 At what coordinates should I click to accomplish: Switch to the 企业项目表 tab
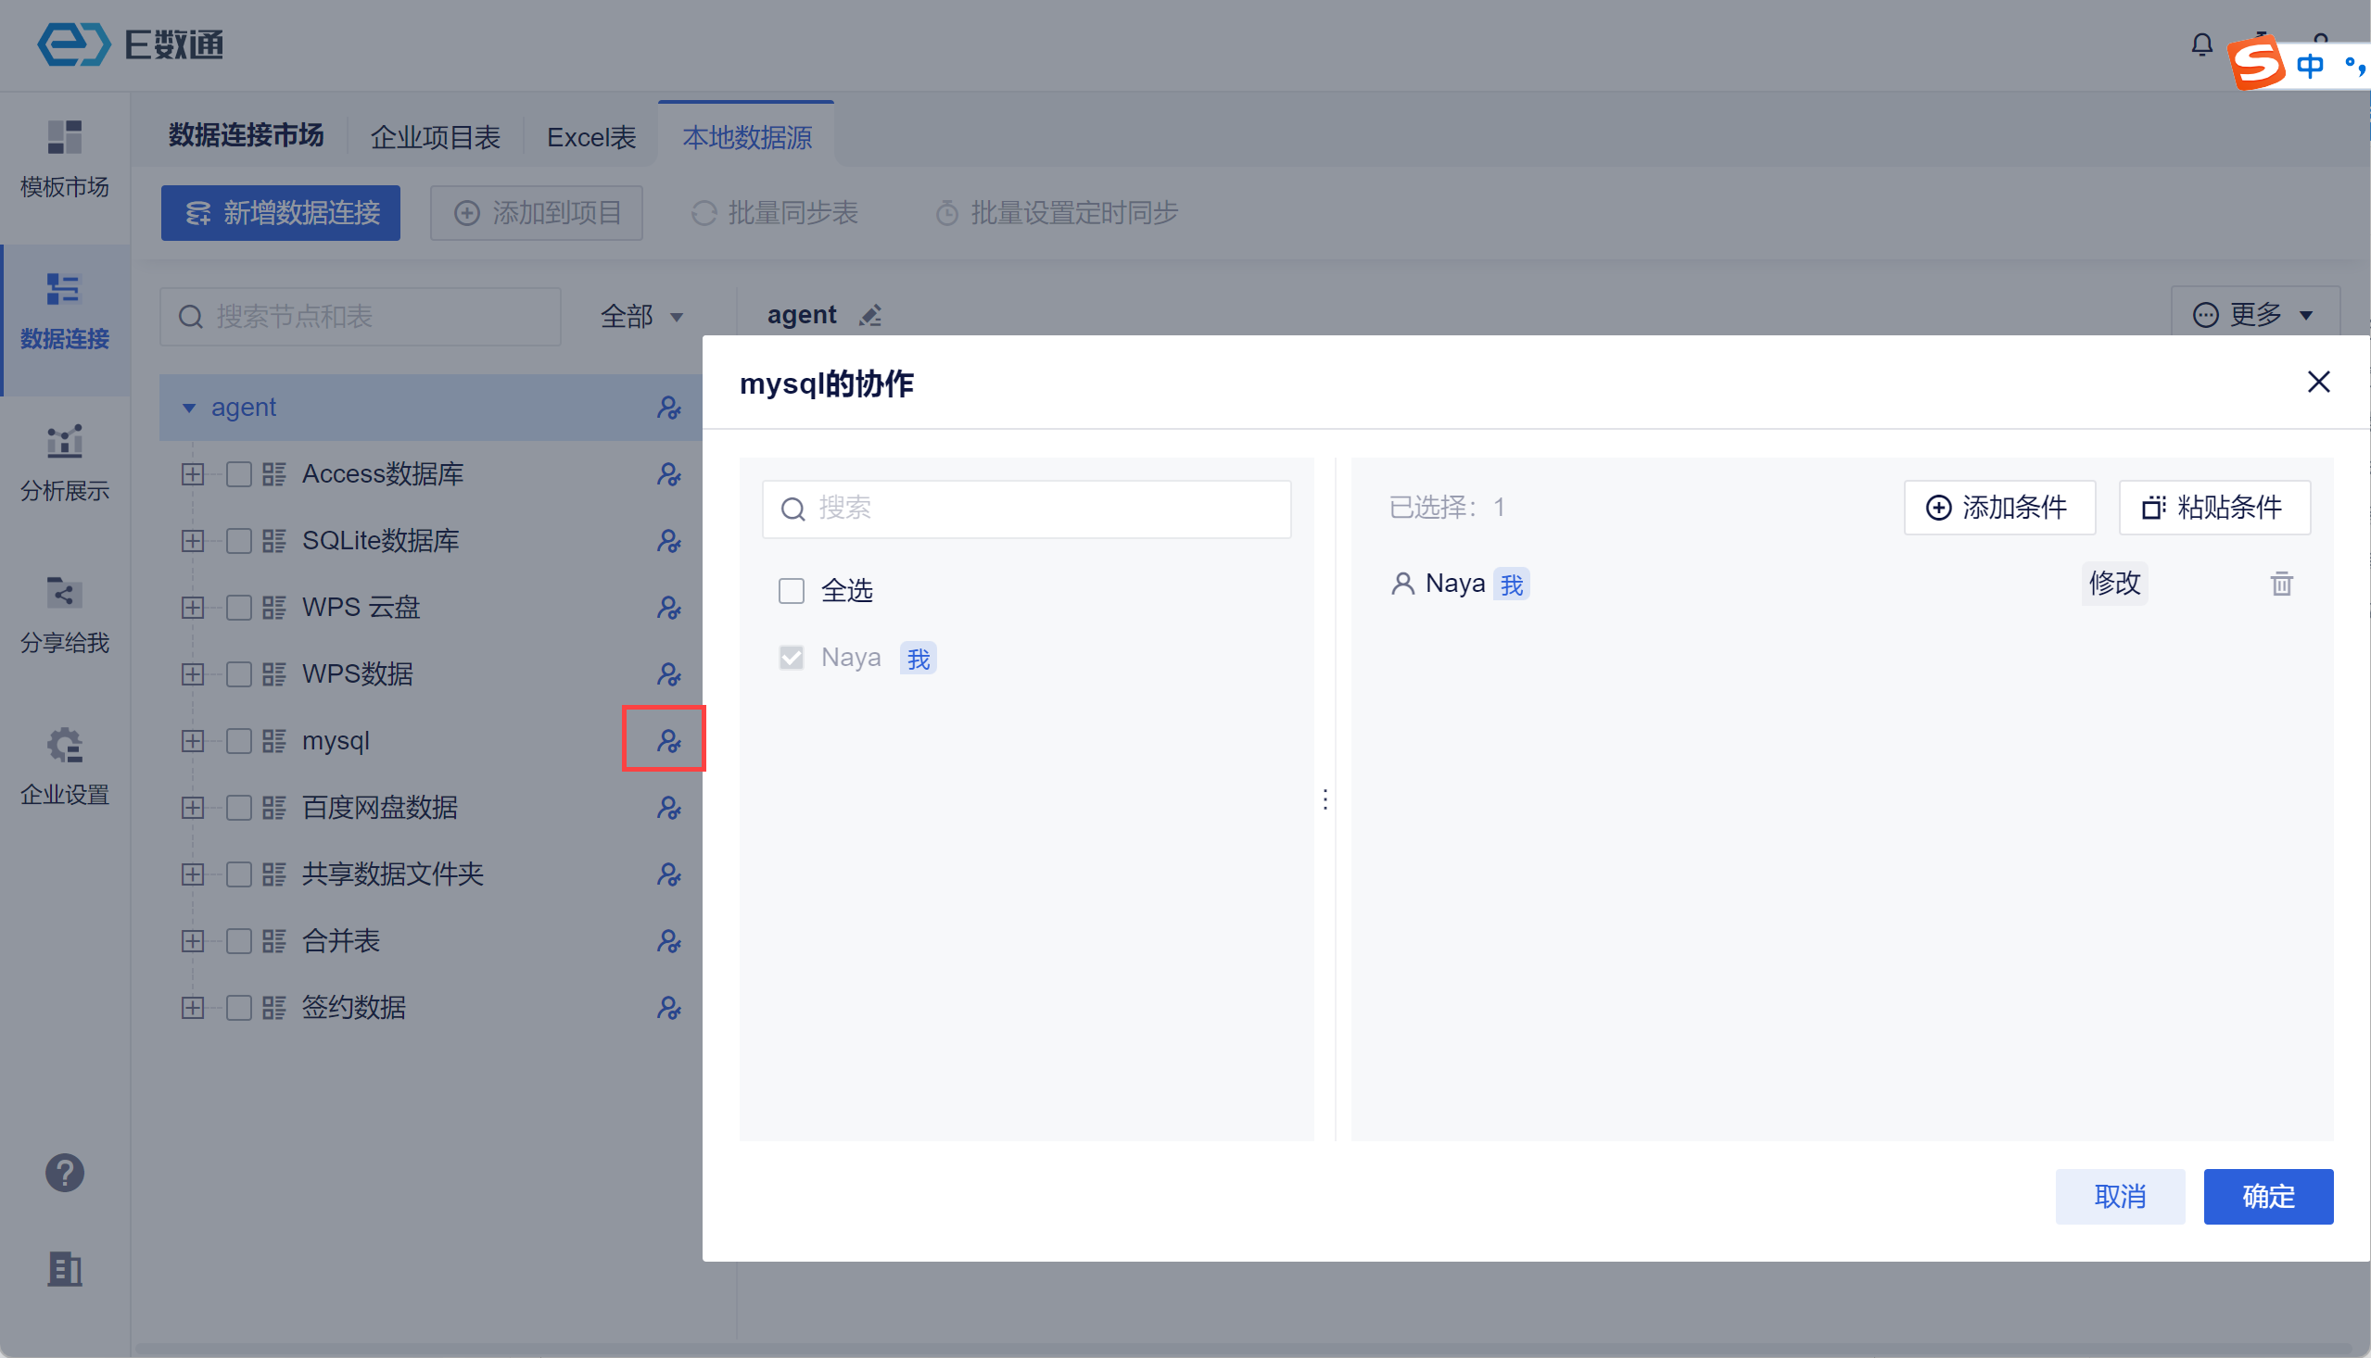pyautogui.click(x=435, y=137)
